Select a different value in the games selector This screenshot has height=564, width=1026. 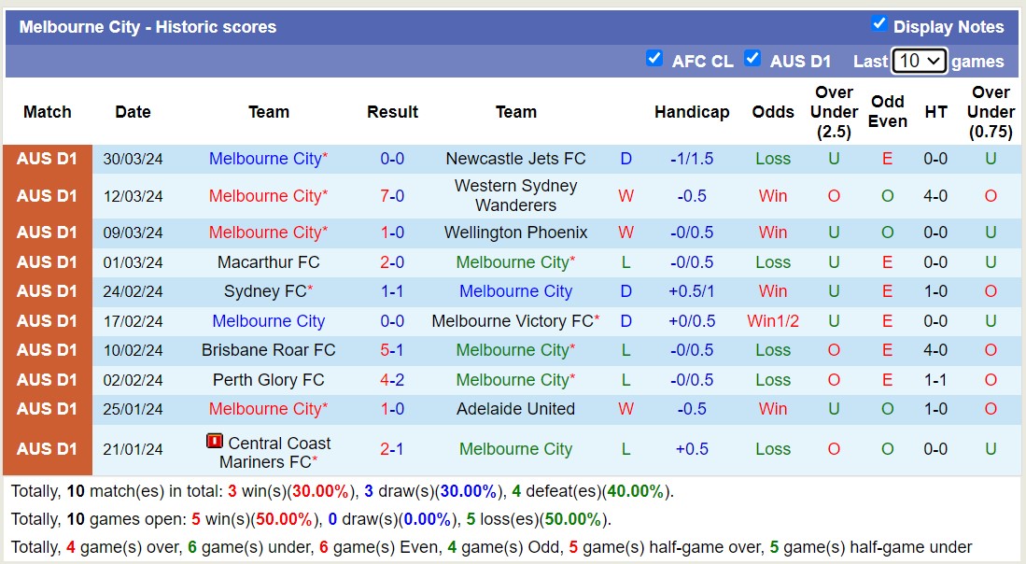(920, 60)
